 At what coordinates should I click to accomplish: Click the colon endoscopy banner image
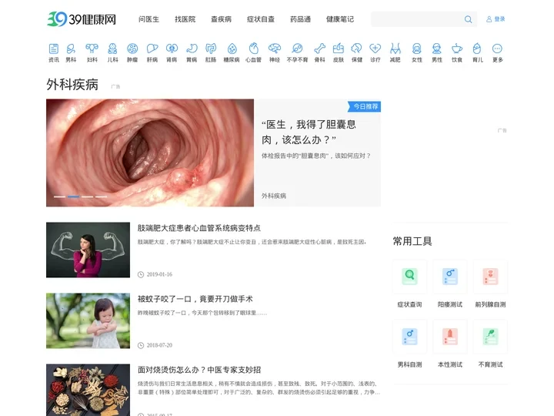point(150,153)
